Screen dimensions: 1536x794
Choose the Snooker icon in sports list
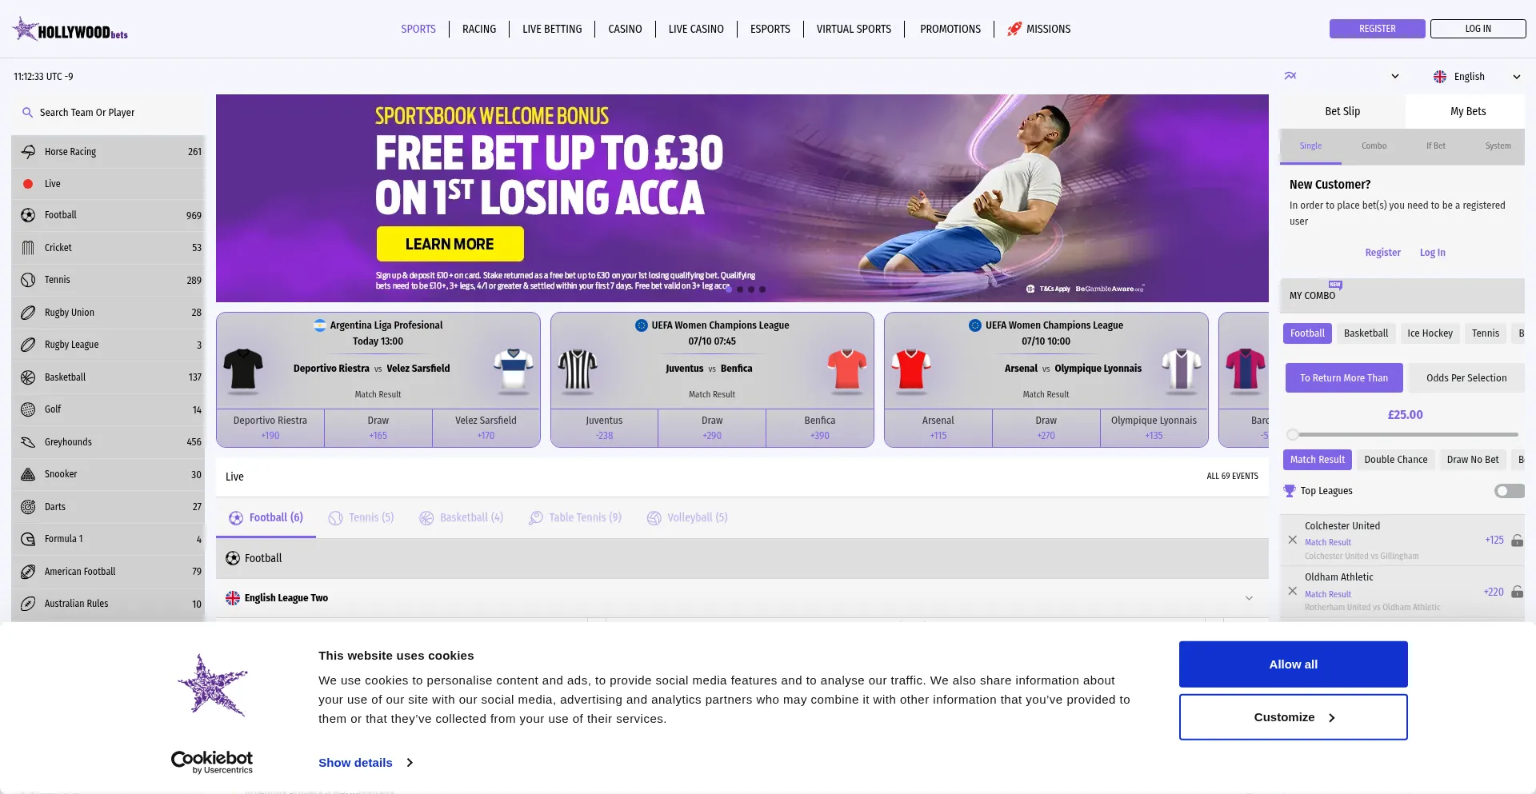(28, 474)
